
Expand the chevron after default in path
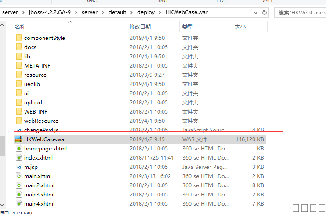pyautogui.click(x=132, y=12)
